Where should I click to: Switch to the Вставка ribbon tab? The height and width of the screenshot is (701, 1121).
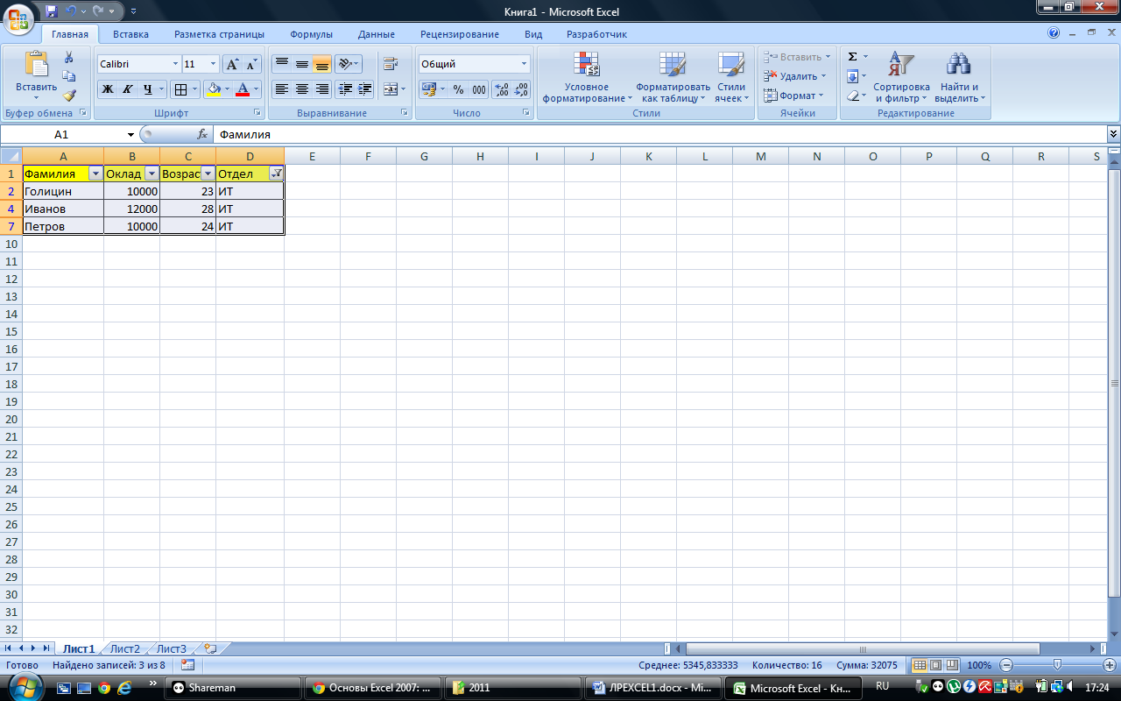[x=130, y=34]
